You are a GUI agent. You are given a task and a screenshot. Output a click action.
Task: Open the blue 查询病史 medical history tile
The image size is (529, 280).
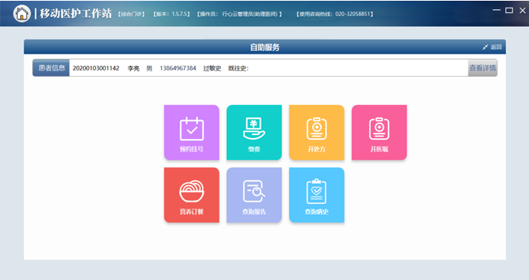(317, 195)
